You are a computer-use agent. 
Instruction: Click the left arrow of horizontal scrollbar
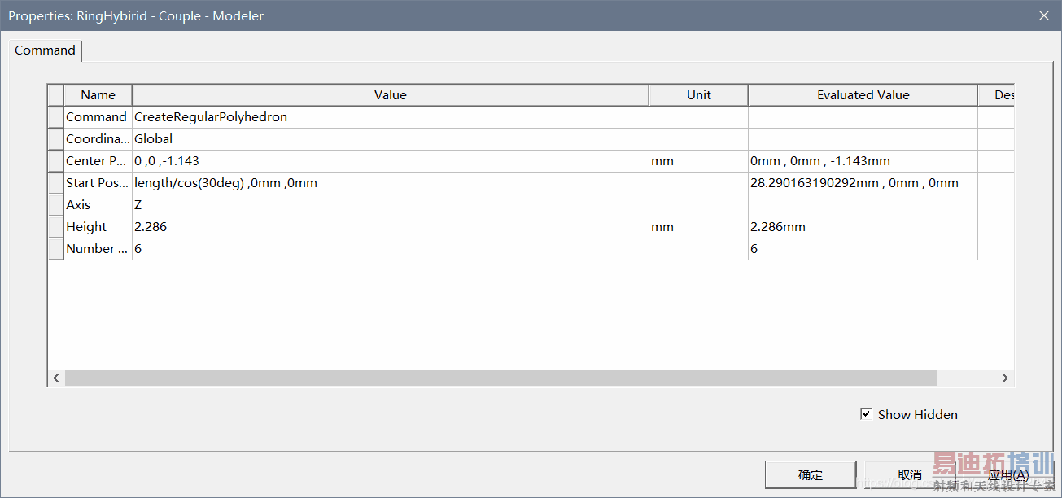coord(56,378)
